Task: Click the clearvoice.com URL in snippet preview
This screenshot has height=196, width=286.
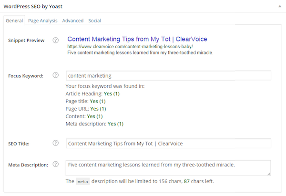Action: pos(130,47)
